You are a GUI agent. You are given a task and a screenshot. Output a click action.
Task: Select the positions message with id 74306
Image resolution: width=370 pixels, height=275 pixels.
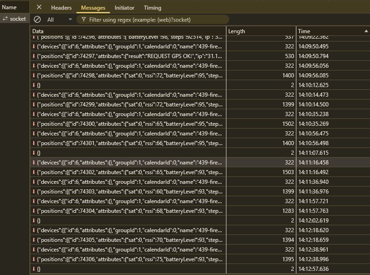pyautogui.click(x=129, y=259)
